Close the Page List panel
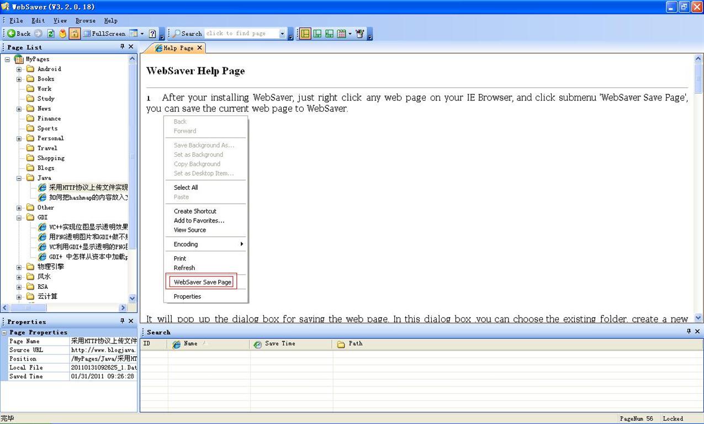 pos(131,47)
